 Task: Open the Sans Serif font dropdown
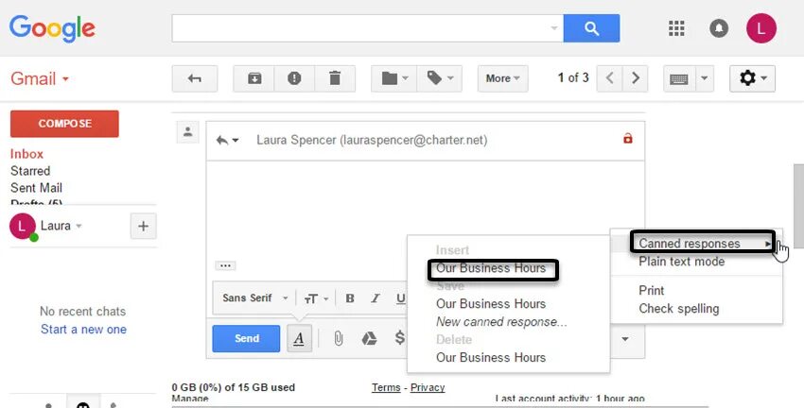(254, 297)
